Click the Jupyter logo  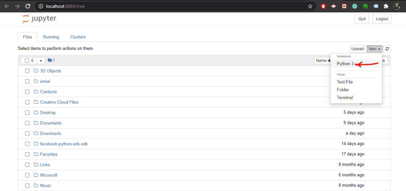(39, 19)
